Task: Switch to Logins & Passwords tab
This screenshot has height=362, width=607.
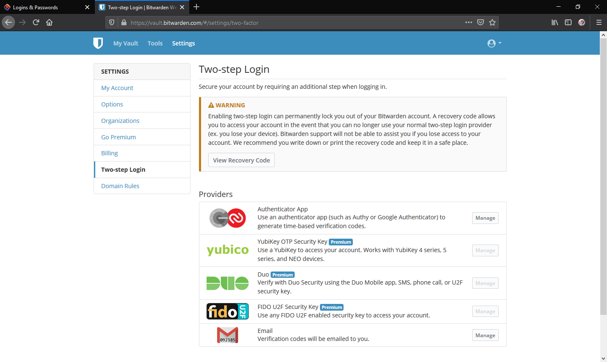Action: point(47,7)
